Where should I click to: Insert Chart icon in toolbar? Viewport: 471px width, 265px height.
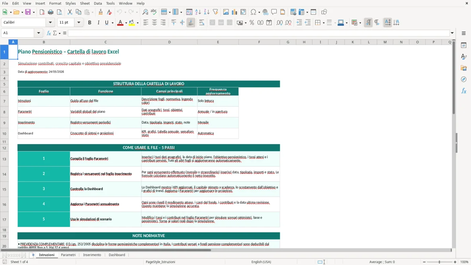coord(235,12)
